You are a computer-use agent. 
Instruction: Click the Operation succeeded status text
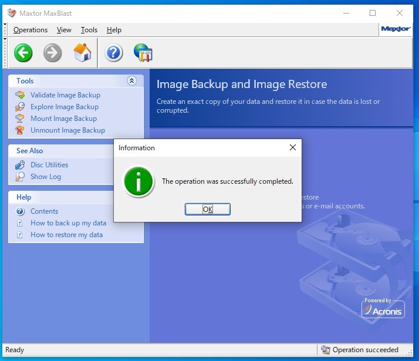coord(365,349)
